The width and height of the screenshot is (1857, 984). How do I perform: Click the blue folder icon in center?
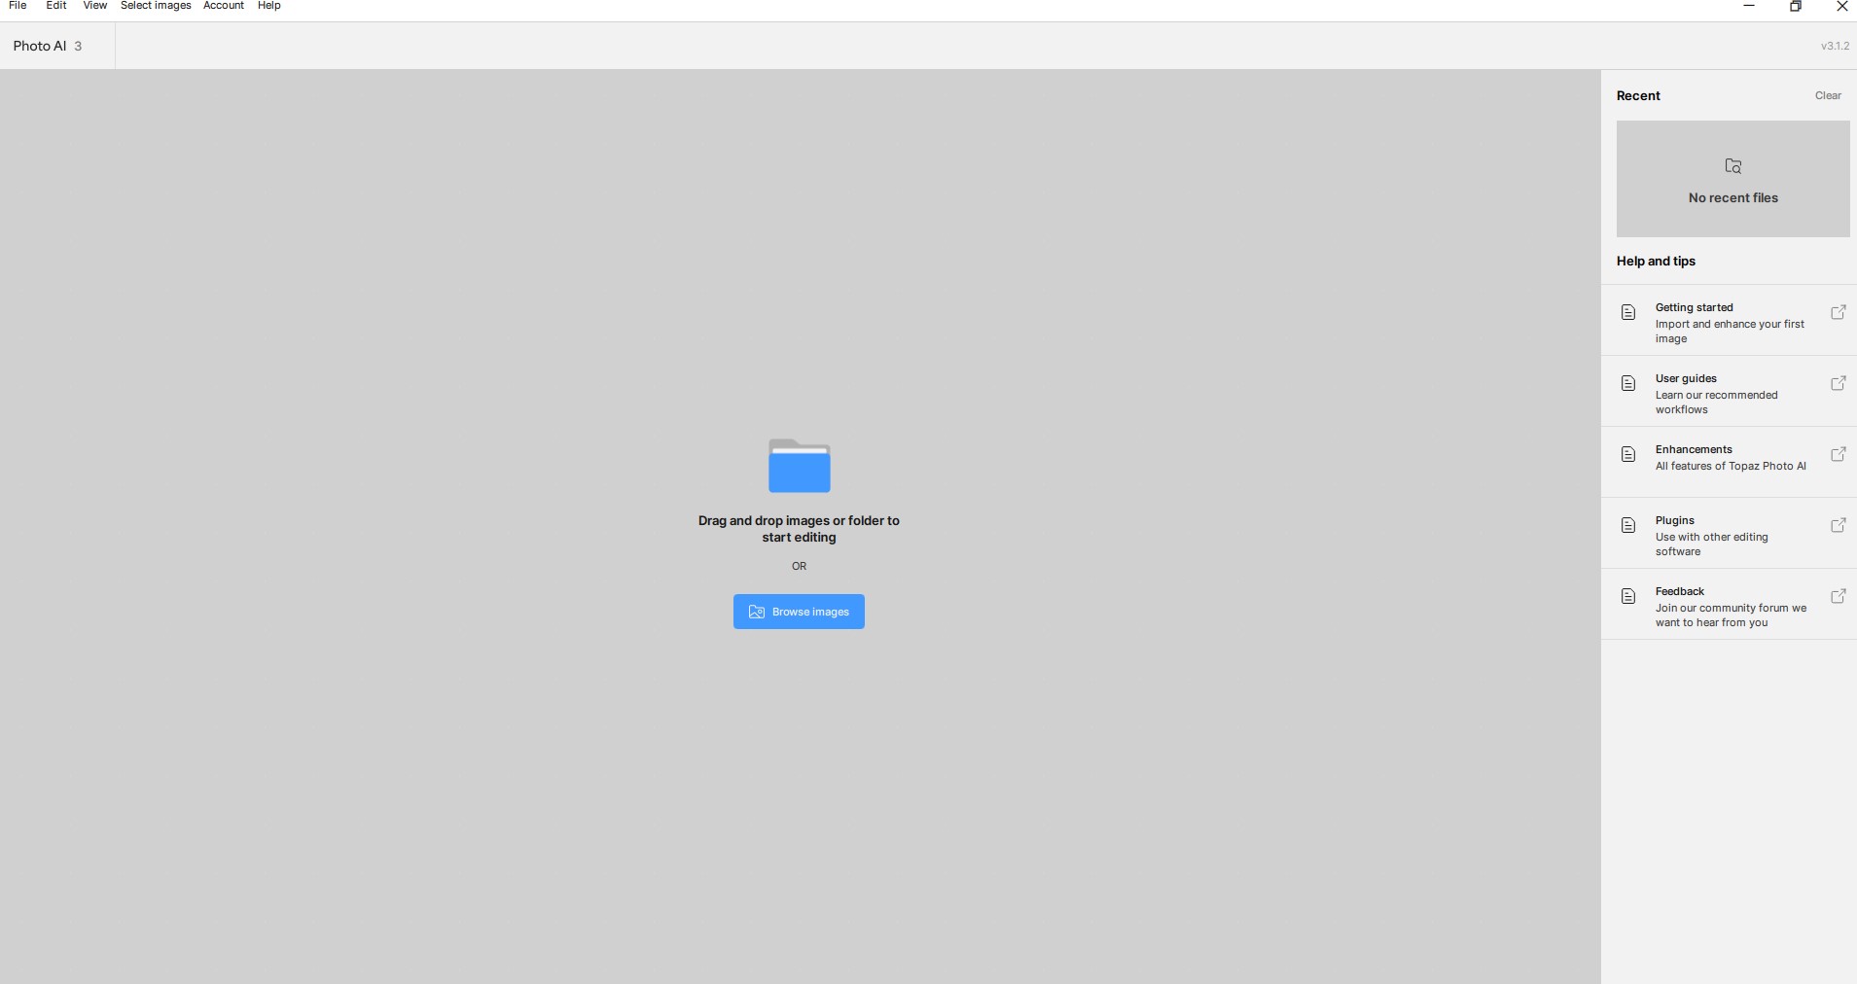799,467
